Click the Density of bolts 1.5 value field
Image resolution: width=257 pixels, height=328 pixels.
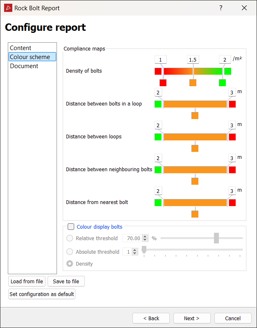(192, 60)
